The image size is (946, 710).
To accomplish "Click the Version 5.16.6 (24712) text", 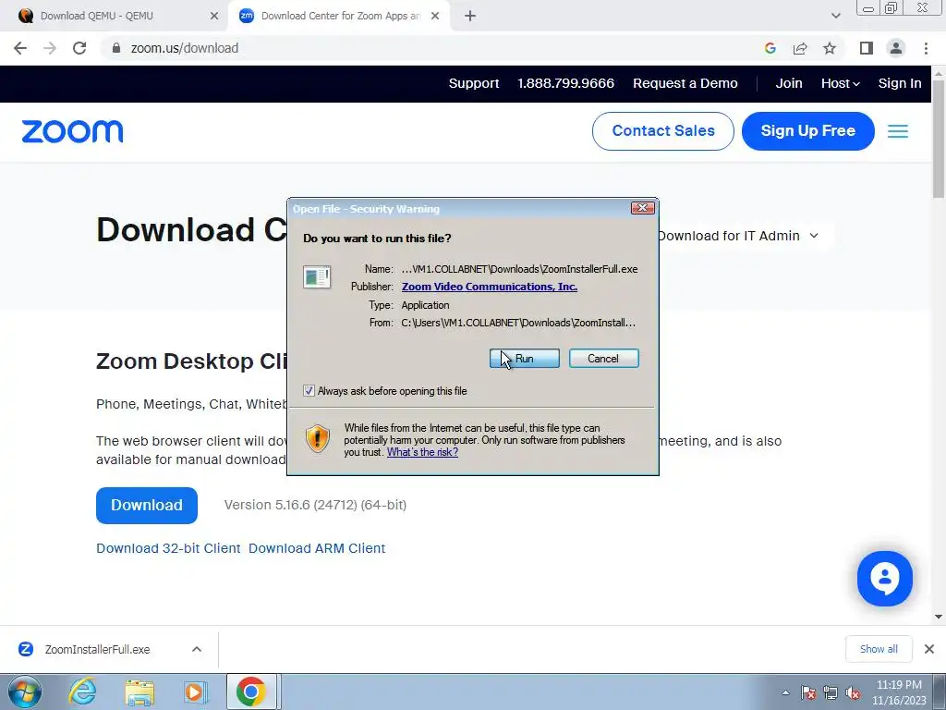I will [316, 505].
